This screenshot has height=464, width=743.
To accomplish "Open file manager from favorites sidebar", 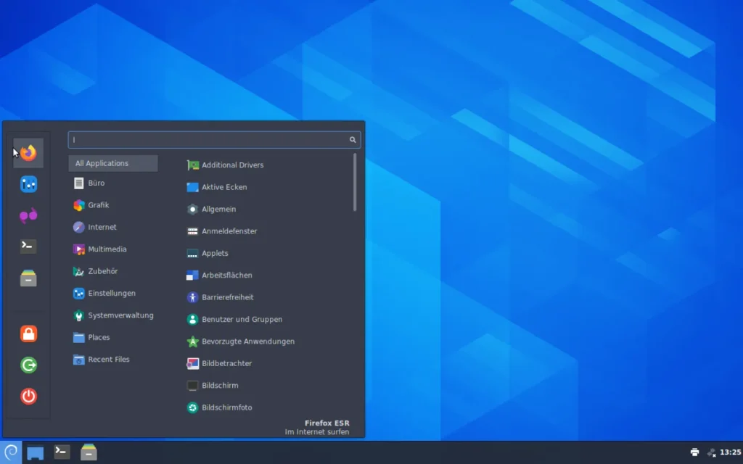I will coord(28,278).
